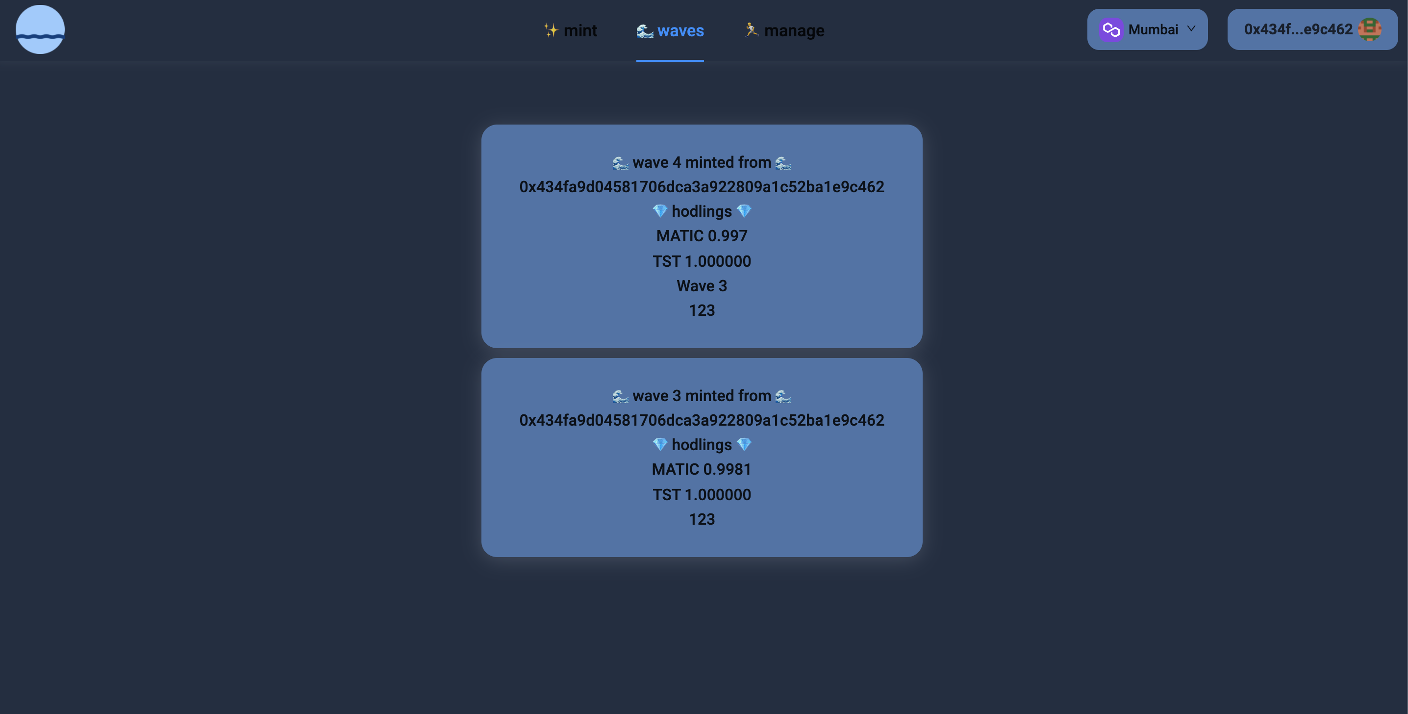Open the mint tab

click(570, 30)
